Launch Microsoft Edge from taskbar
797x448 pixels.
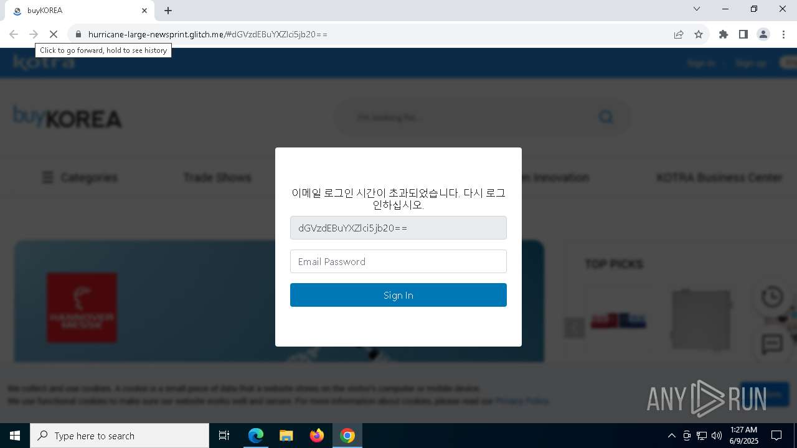(x=256, y=436)
